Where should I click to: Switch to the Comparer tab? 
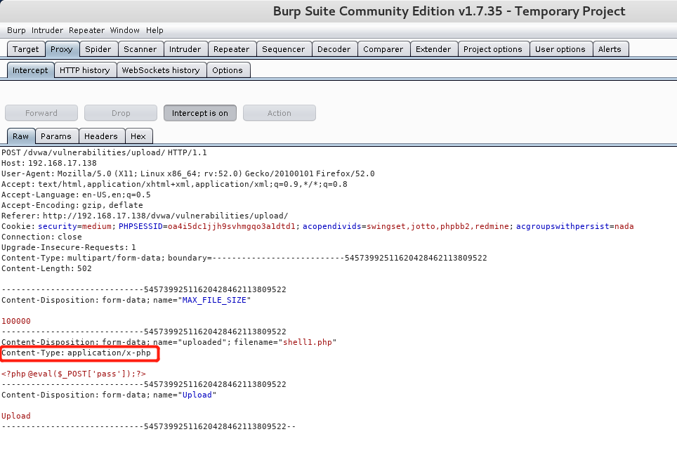pyautogui.click(x=383, y=49)
